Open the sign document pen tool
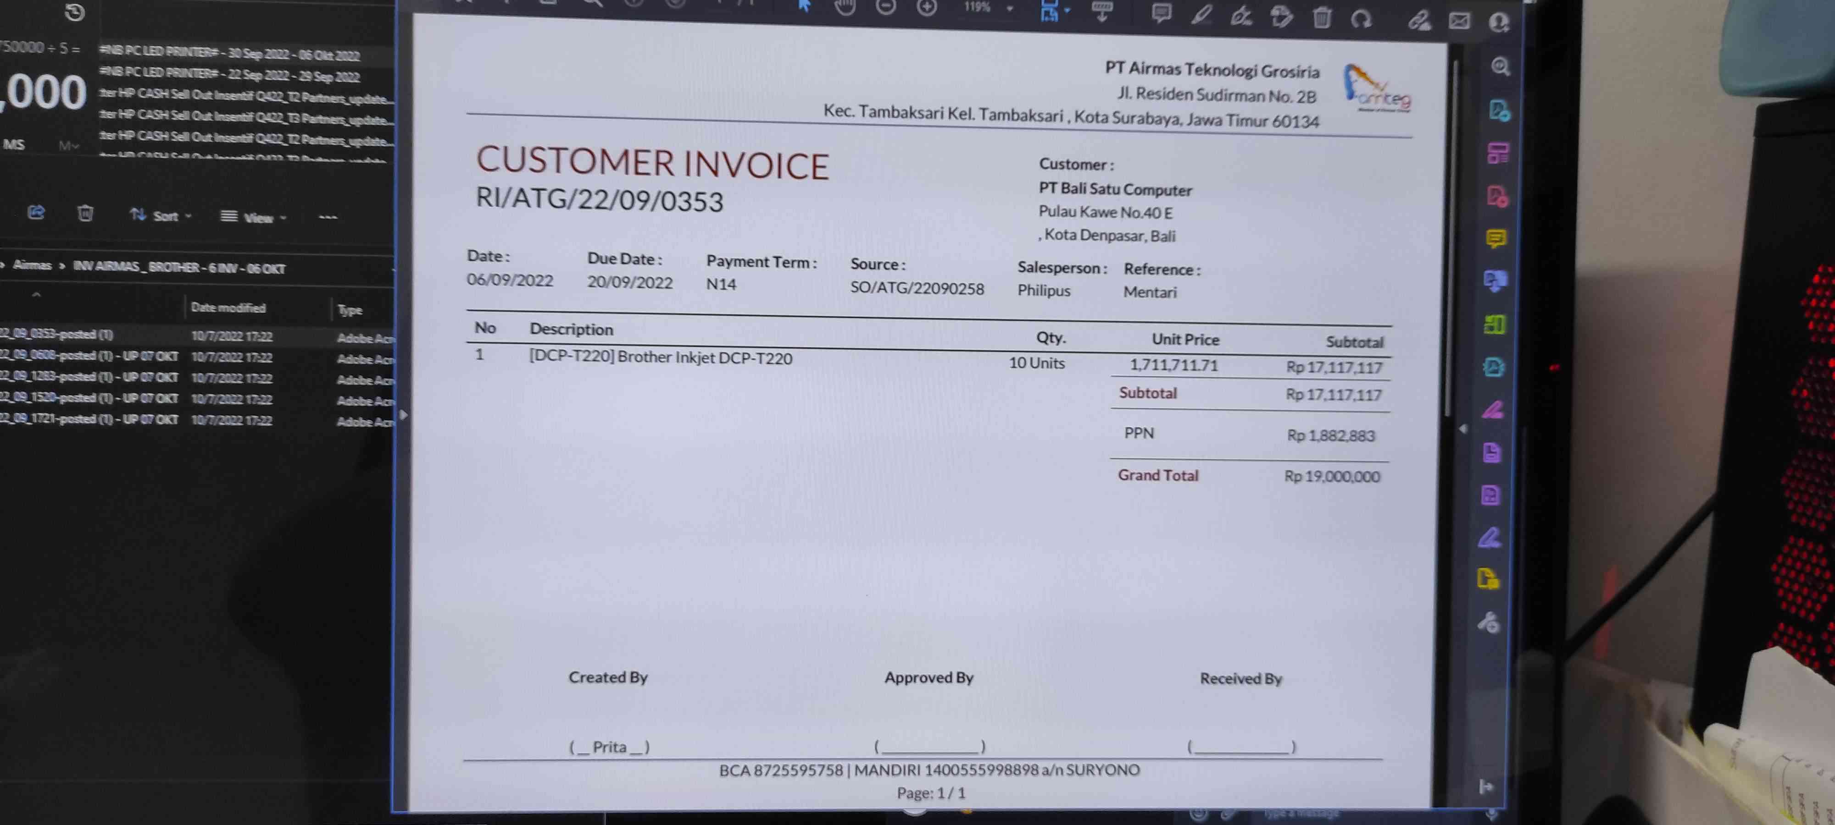 [1241, 16]
